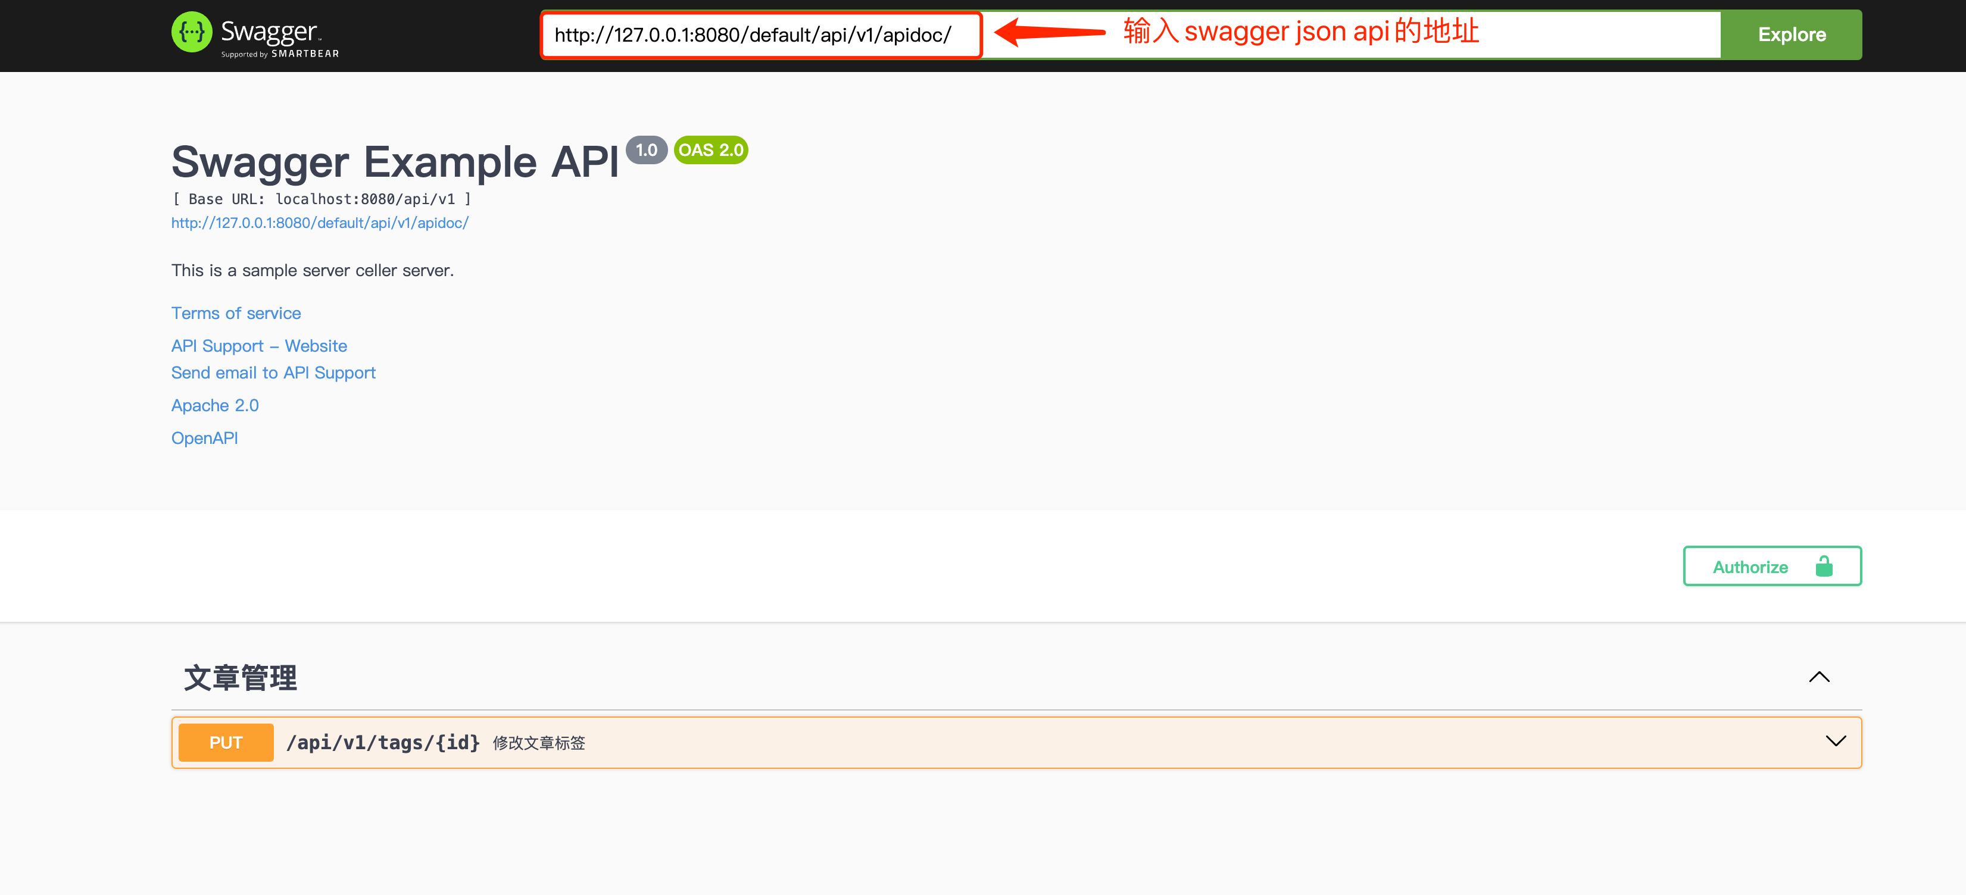Click the /api/v1/tags/{id} endpoint path

(382, 743)
